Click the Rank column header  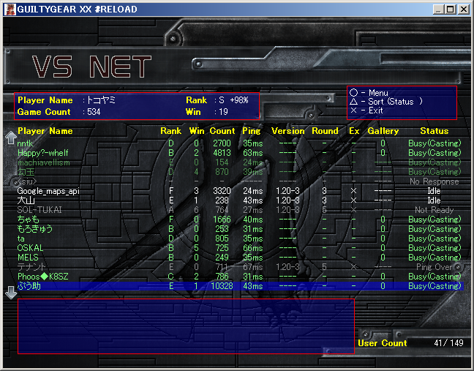coord(170,131)
